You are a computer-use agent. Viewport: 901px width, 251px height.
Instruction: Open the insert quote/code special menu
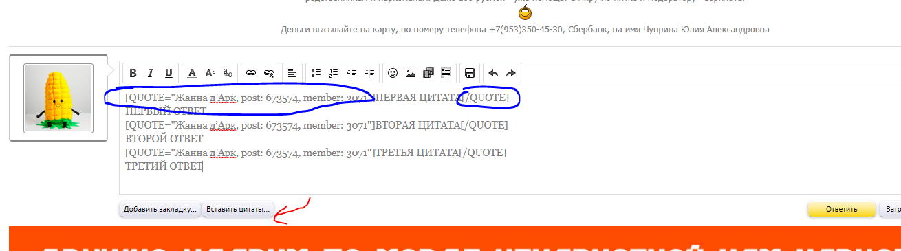point(446,72)
